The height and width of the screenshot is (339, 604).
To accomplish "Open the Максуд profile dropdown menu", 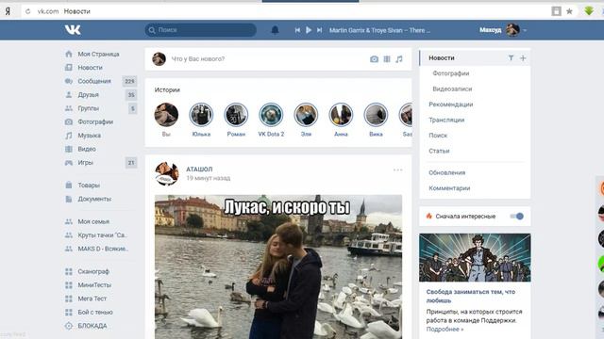I will click(x=503, y=30).
